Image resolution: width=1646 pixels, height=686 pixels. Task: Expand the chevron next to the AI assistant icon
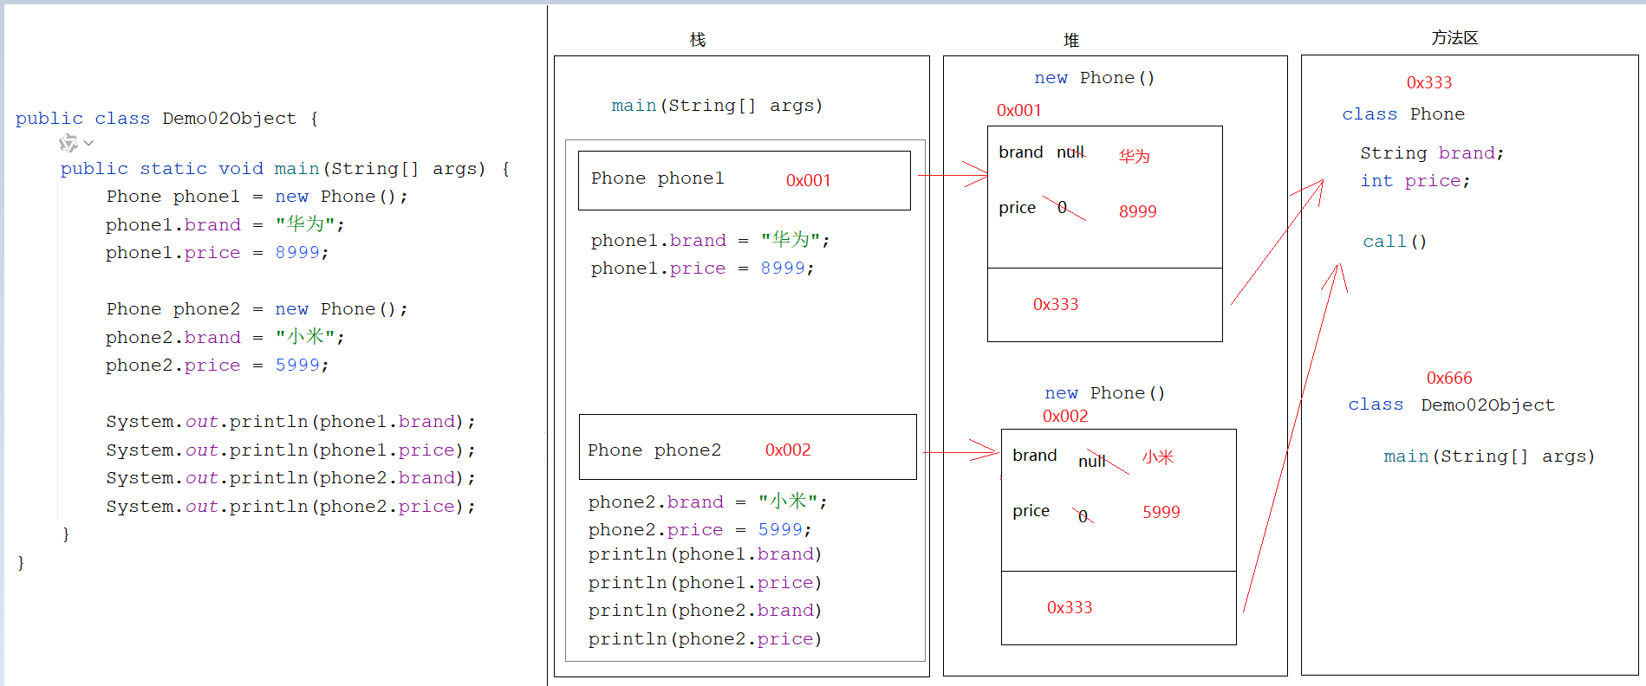pyautogui.click(x=88, y=143)
